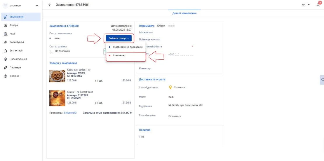Screen dimensions: 324x161
Task: Select the Деталі замовлення tab
Action: [x=184, y=13]
